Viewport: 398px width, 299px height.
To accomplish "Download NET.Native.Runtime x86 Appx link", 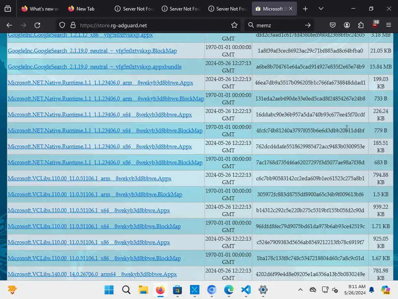I will pyautogui.click(x=100, y=146).
